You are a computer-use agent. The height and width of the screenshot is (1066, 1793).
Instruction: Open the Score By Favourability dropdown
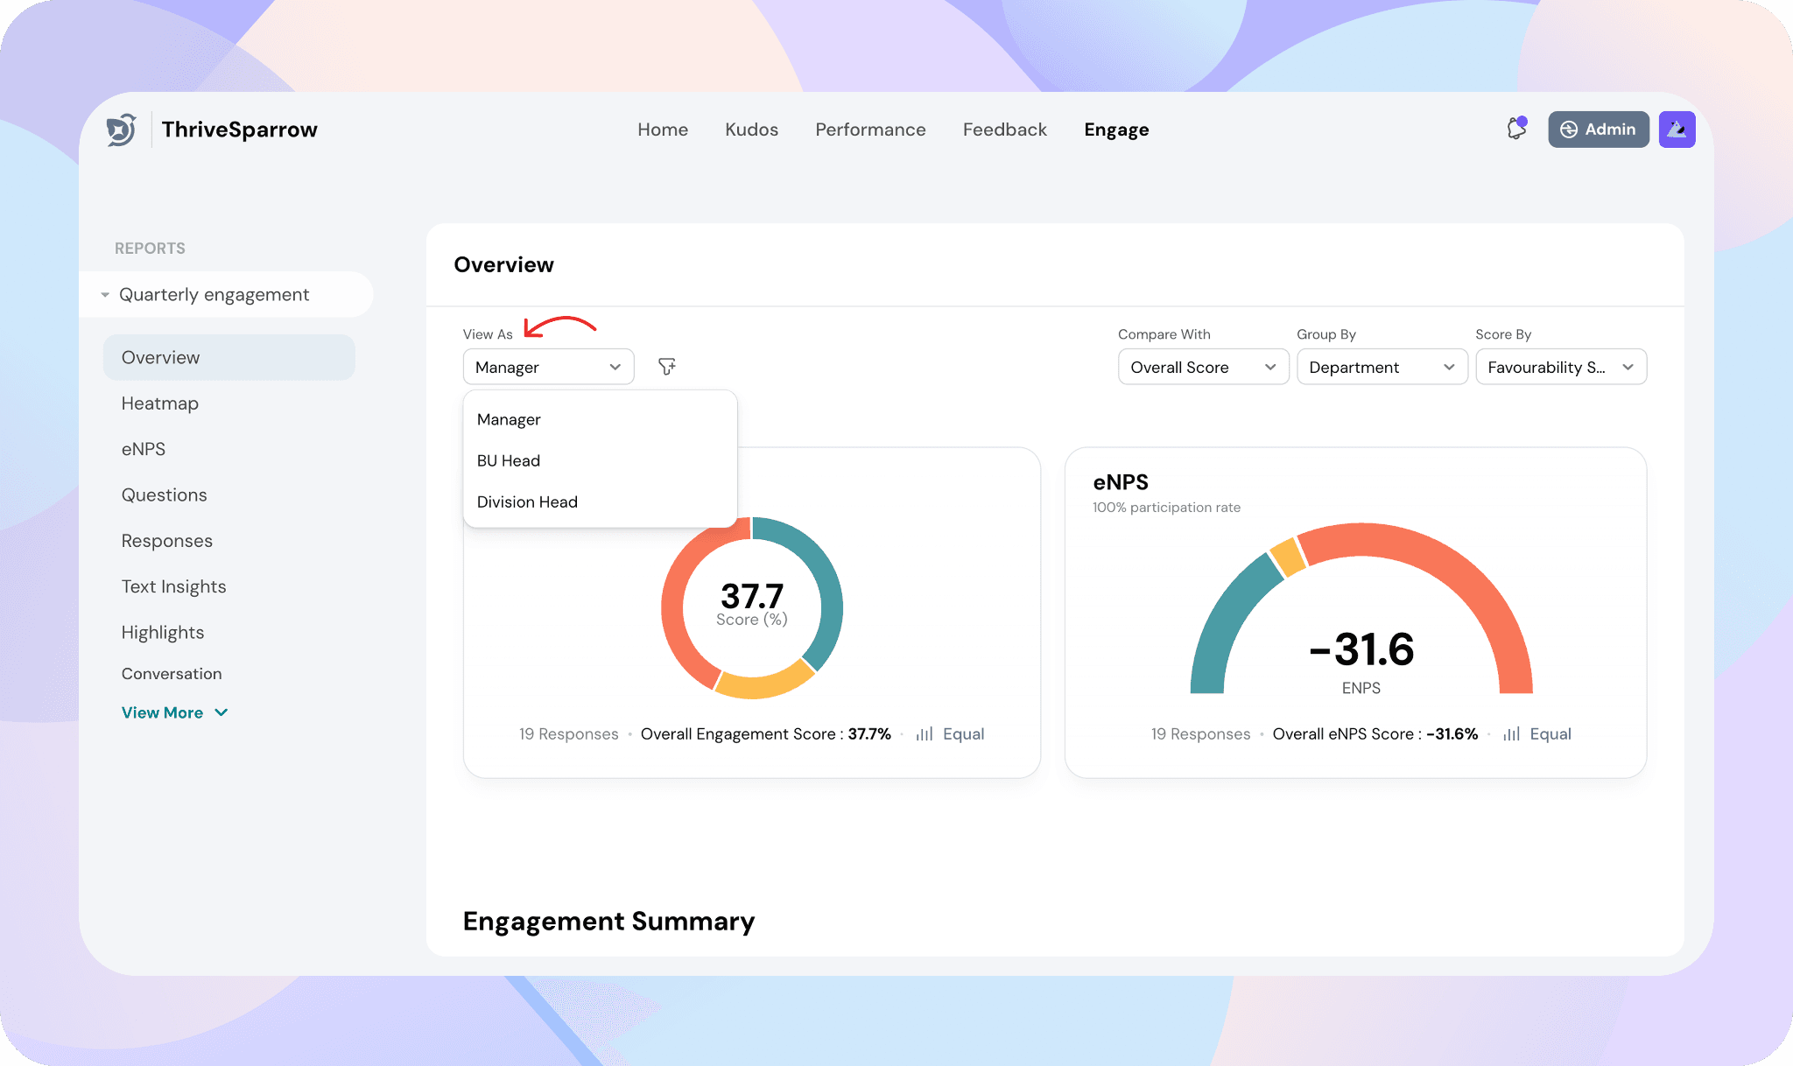pos(1560,367)
